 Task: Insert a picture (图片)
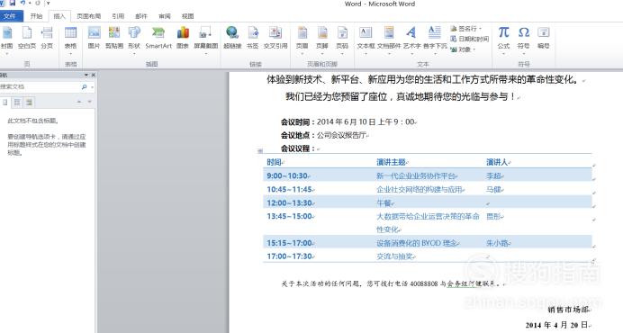(95, 39)
